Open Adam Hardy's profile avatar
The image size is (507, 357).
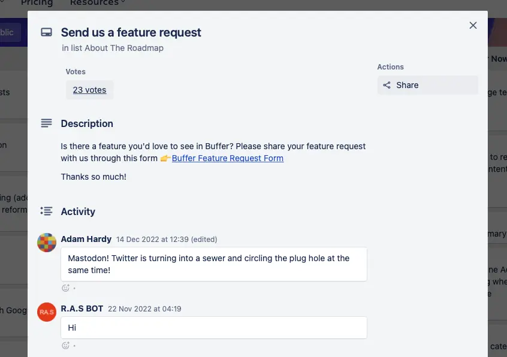tap(47, 243)
